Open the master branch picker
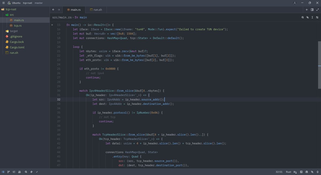The height and width of the screenshot is (175, 321). click(x=39, y=3)
